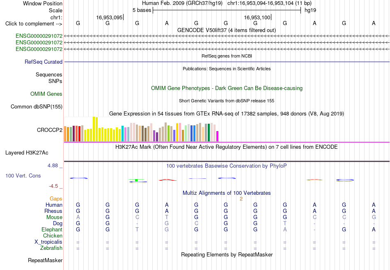The width and height of the screenshot is (390, 270).
Task: Click the OMIM Gene Phenotypes green title
Action: pyautogui.click(x=227, y=88)
